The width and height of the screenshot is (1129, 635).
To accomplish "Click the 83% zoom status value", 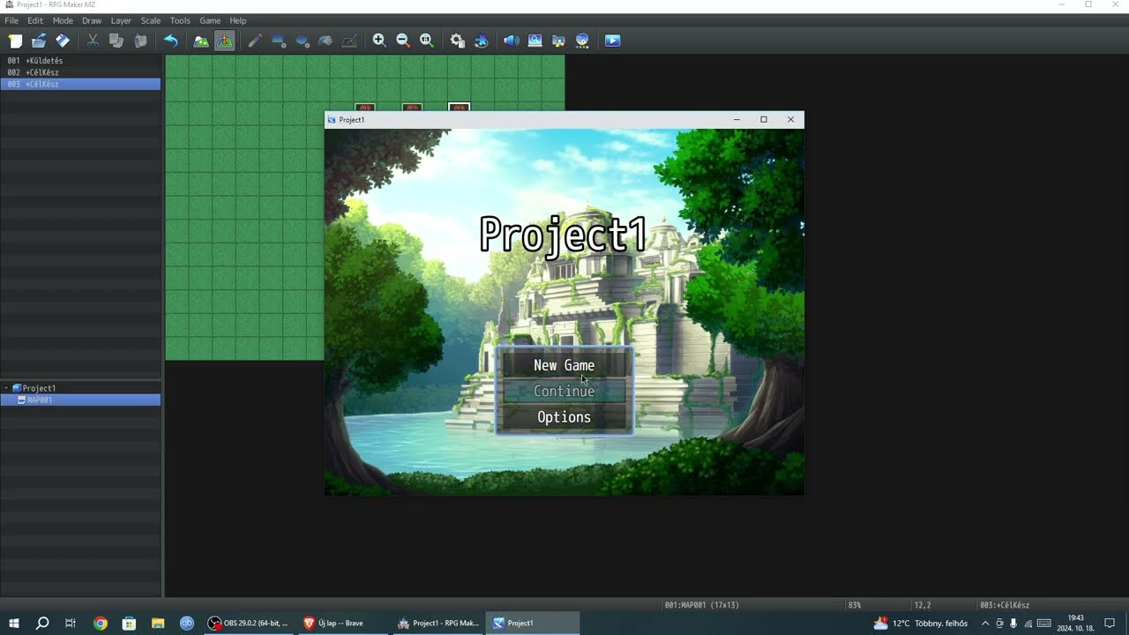I will 855,605.
